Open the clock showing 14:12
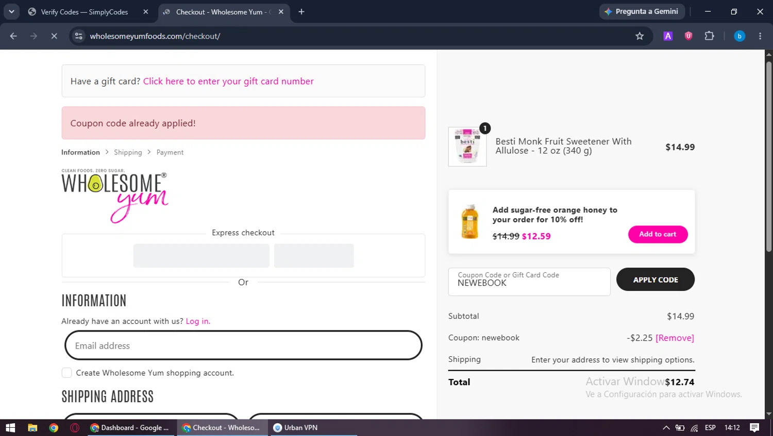Viewport: 773px width, 436px height. pyautogui.click(x=732, y=428)
